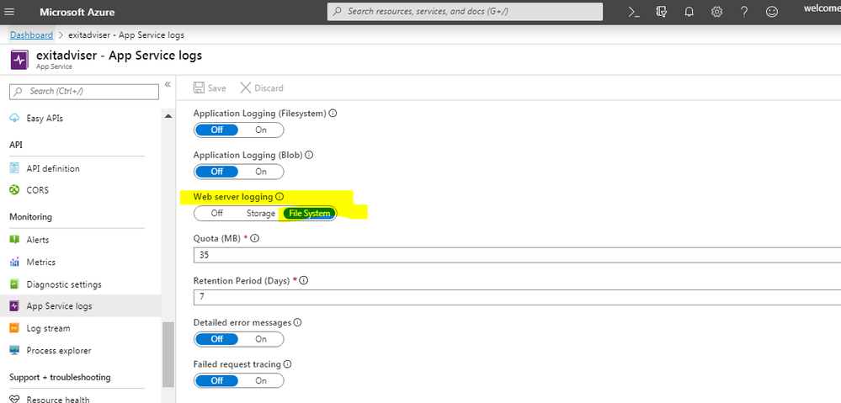Click the Retention Period (Days) field
The height and width of the screenshot is (403, 841).
[x=517, y=297]
